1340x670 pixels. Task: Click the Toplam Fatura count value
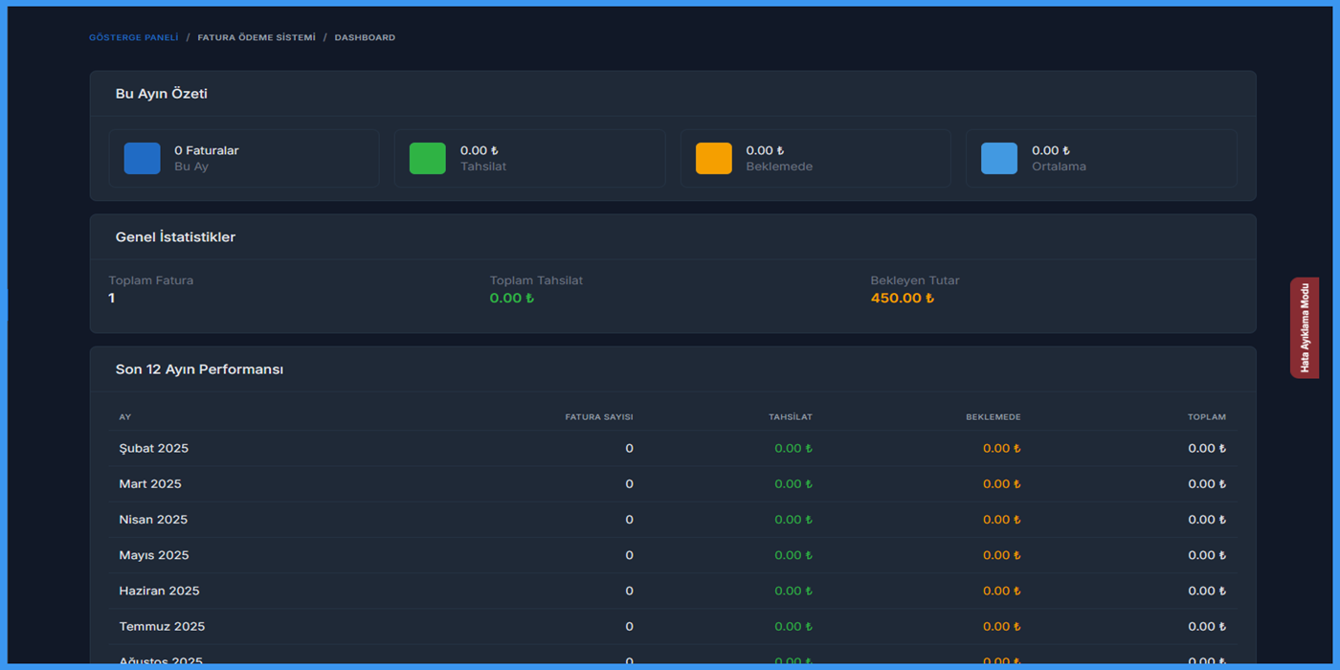111,298
